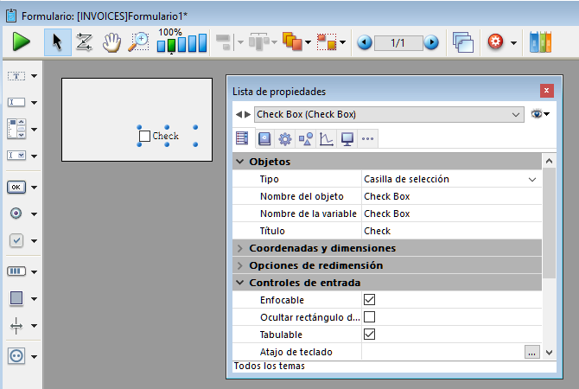The image size is (579, 389).
Task: Open the form library books icon
Action: [539, 41]
